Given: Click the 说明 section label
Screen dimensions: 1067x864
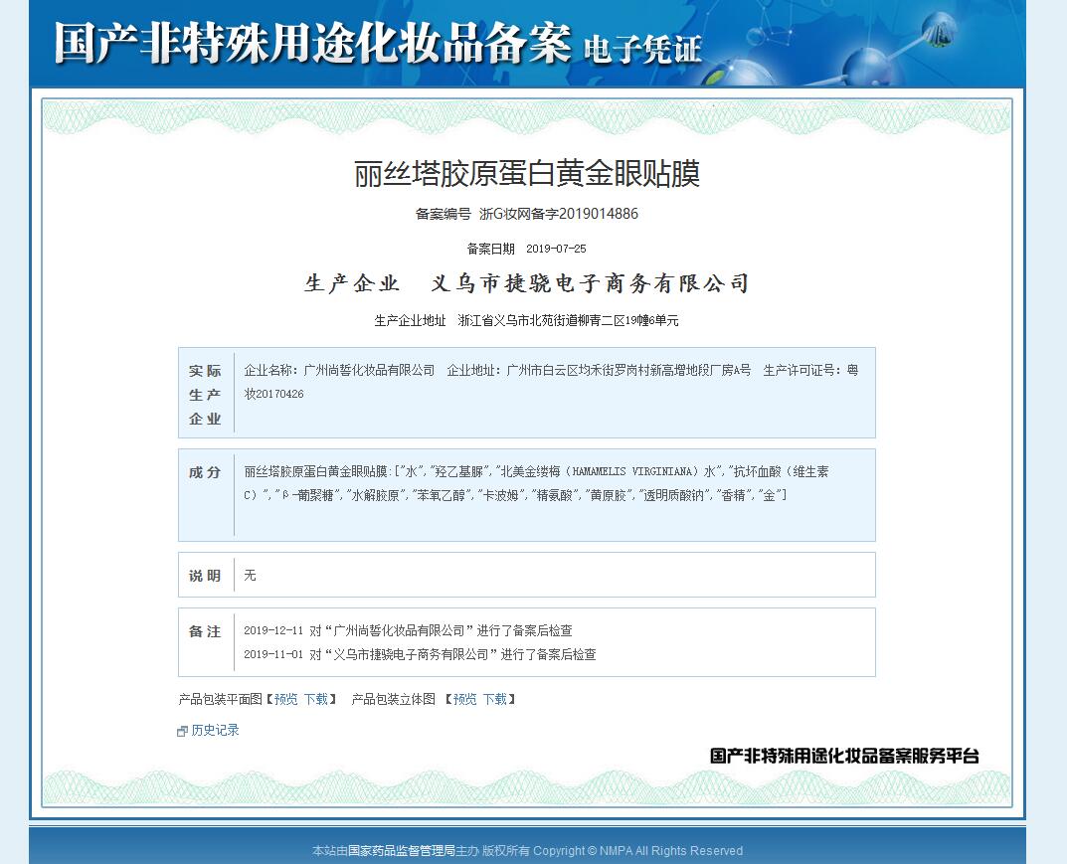Looking at the screenshot, I should click(205, 576).
